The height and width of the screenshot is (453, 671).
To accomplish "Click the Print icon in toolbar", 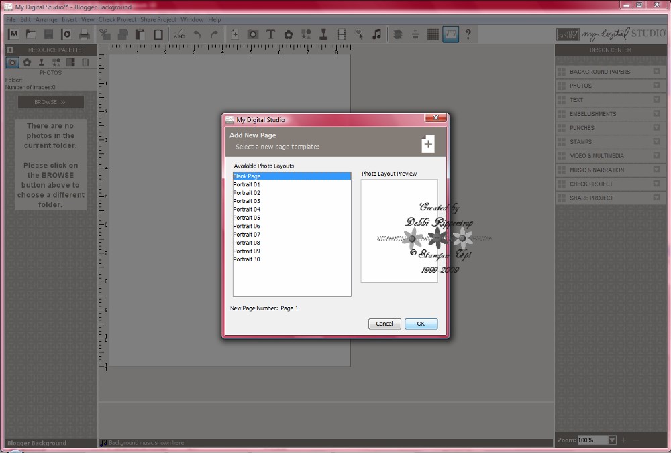I will click(x=85, y=35).
